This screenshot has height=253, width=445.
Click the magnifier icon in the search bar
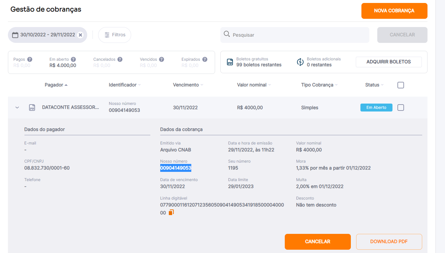click(x=227, y=34)
